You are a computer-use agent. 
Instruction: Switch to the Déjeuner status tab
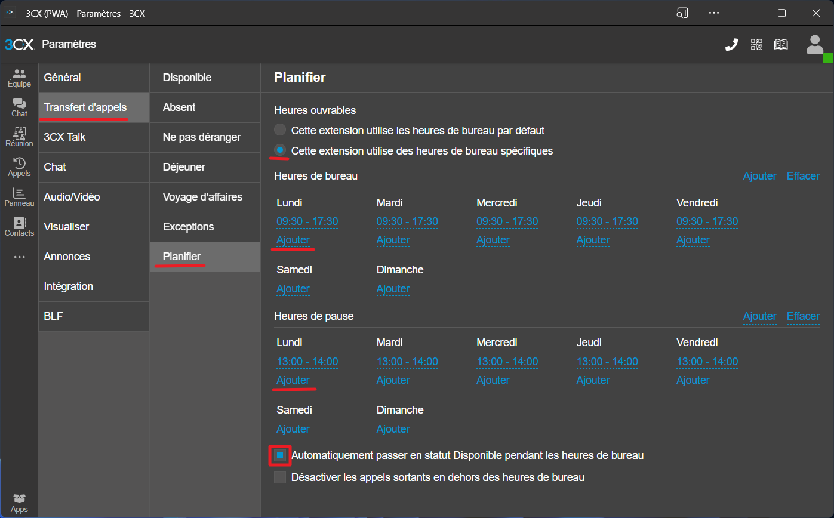(205, 167)
